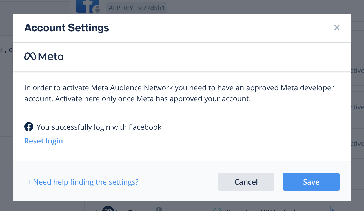The image size is (364, 211).
Task: Expand the 'Need help finding the settings?' section
Action: [83, 182]
